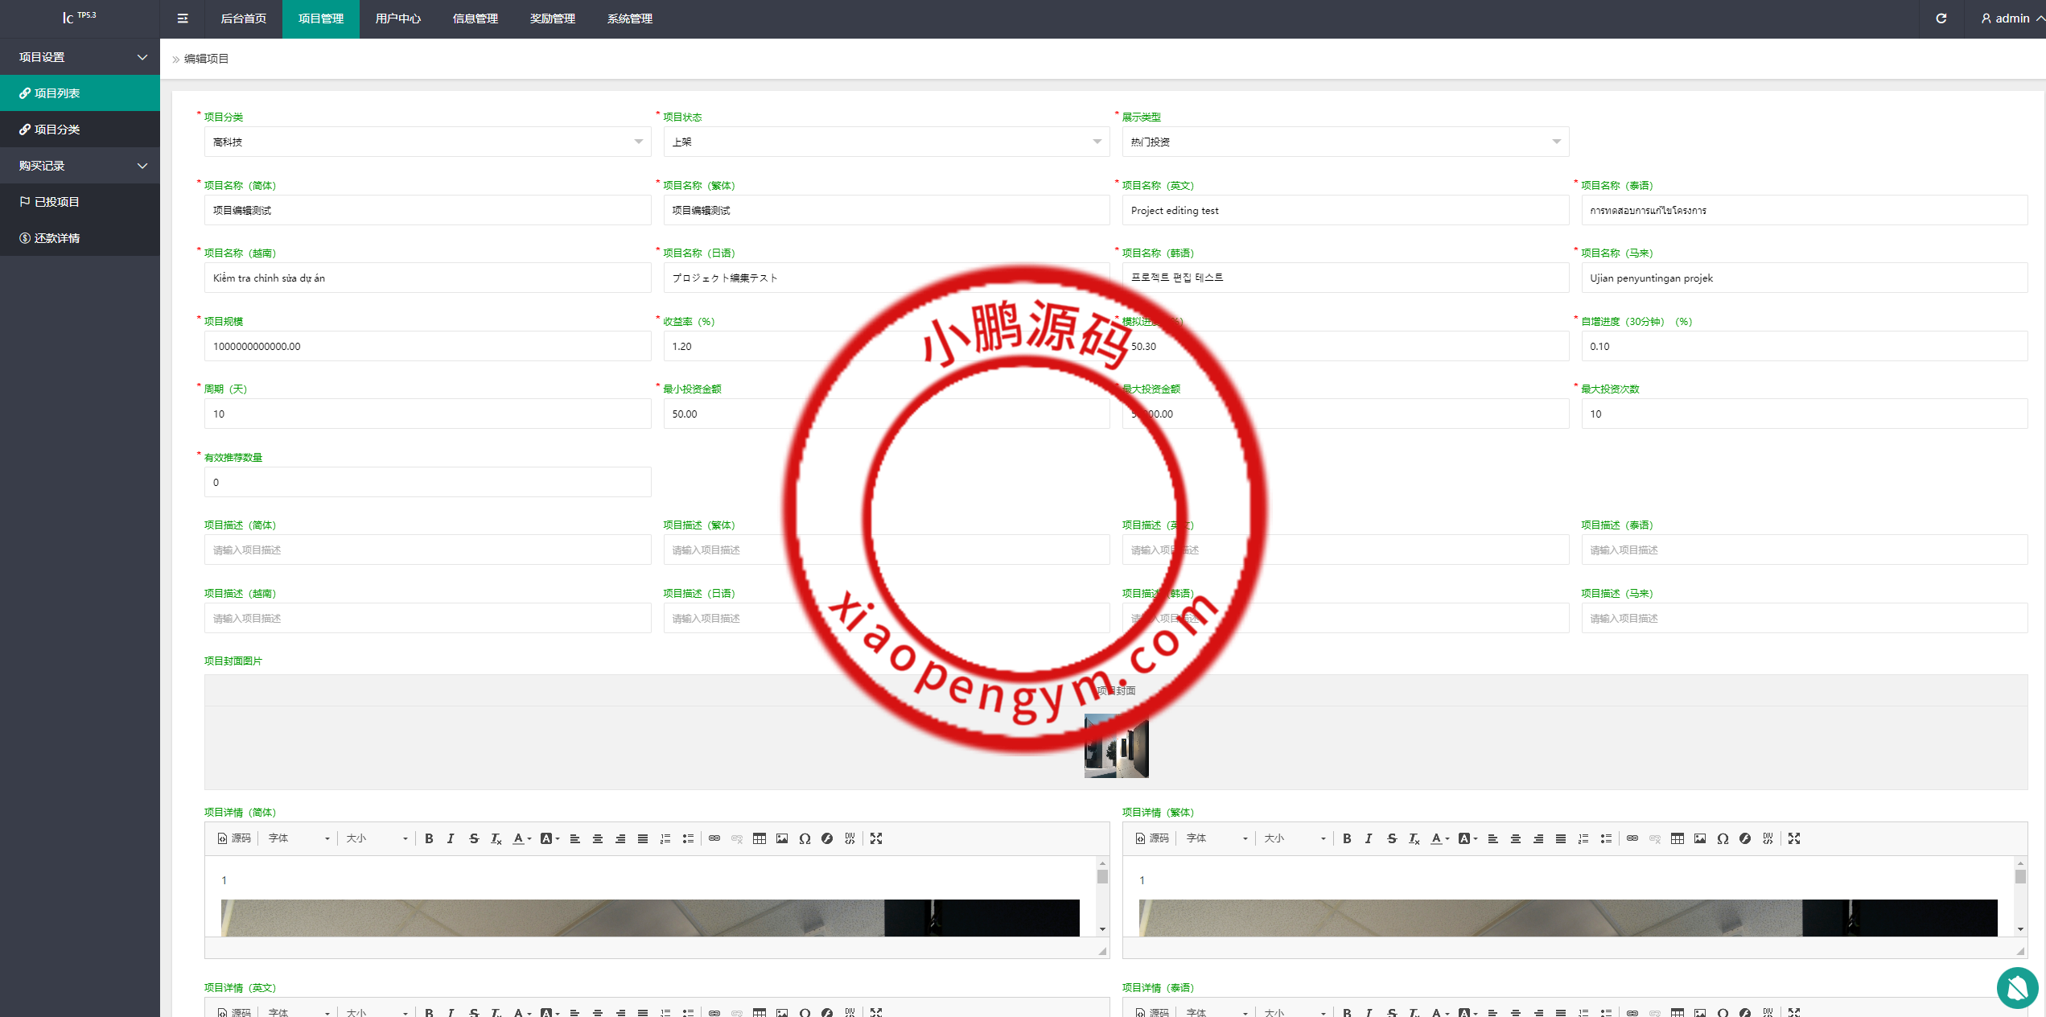Open the 展示类型 dropdown showing 热门投资
Image resolution: width=2046 pixels, height=1017 pixels.
click(x=1344, y=142)
